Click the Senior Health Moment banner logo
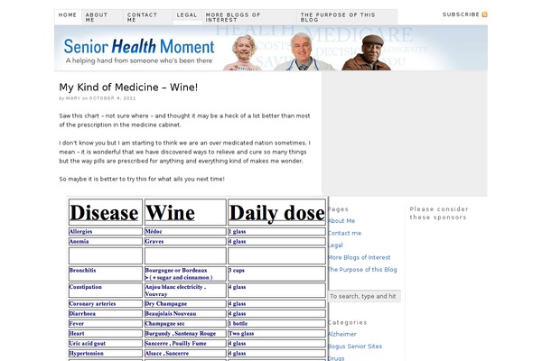 (139, 51)
